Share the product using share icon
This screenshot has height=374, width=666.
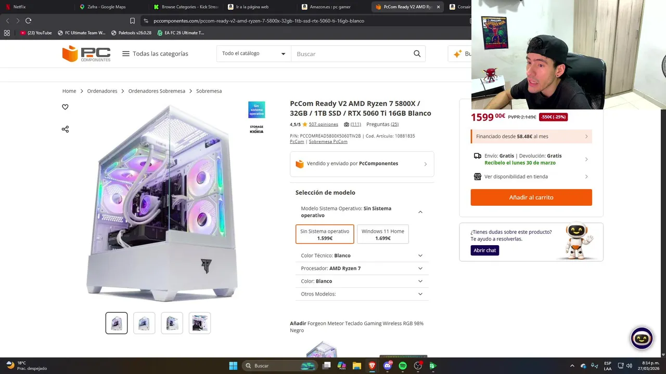pyautogui.click(x=65, y=129)
